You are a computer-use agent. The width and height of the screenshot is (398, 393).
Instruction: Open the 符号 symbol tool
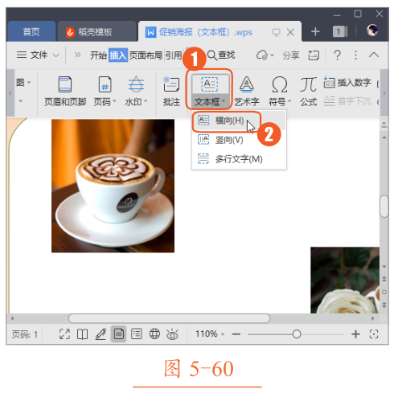(x=280, y=91)
